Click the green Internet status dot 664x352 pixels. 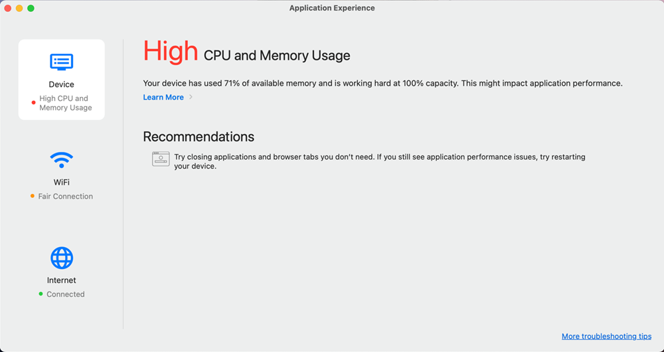pos(41,294)
